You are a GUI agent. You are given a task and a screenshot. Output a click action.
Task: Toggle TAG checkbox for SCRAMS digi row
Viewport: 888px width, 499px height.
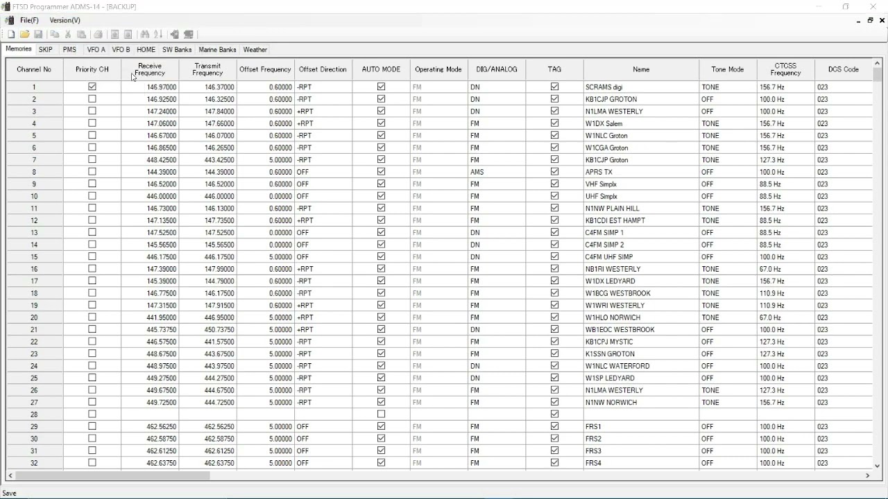pos(554,87)
